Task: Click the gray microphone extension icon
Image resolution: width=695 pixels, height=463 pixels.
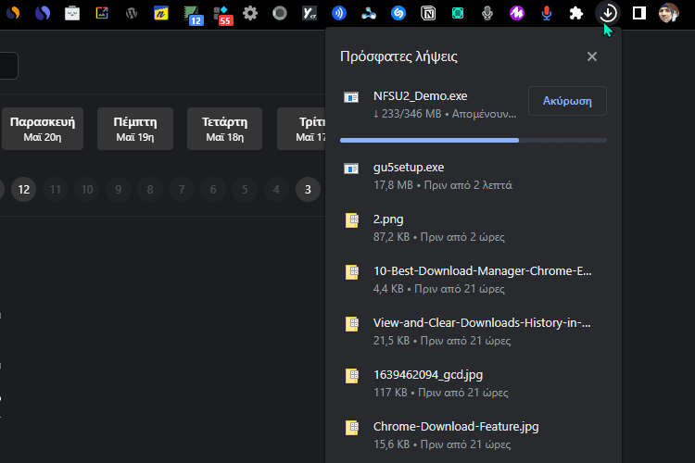Action: (x=487, y=13)
